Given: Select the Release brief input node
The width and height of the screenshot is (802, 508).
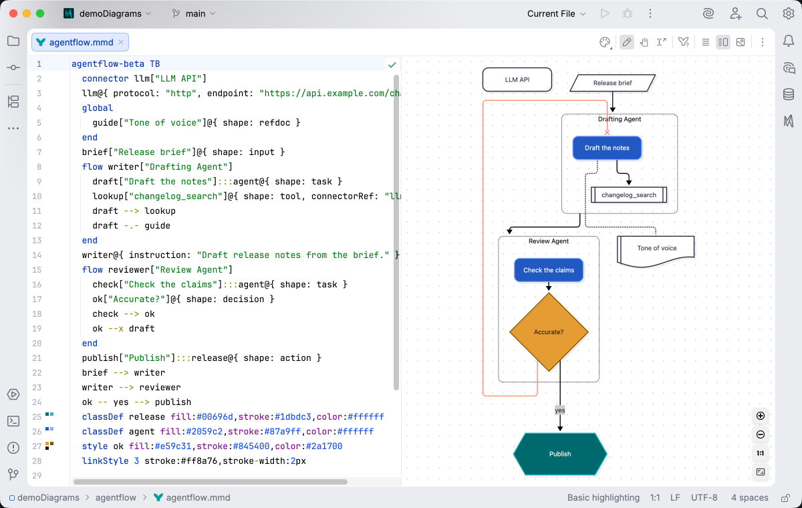Looking at the screenshot, I should pos(612,84).
